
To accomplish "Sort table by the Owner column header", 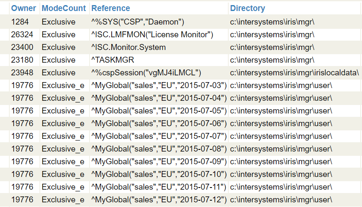I will click(x=23, y=8).
